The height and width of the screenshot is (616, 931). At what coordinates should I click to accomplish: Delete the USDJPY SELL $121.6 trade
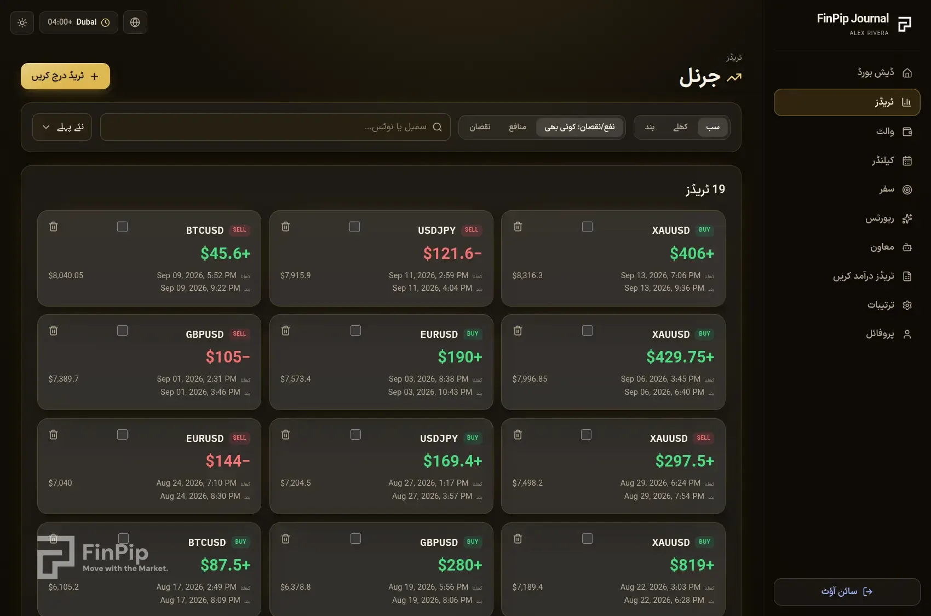point(286,227)
